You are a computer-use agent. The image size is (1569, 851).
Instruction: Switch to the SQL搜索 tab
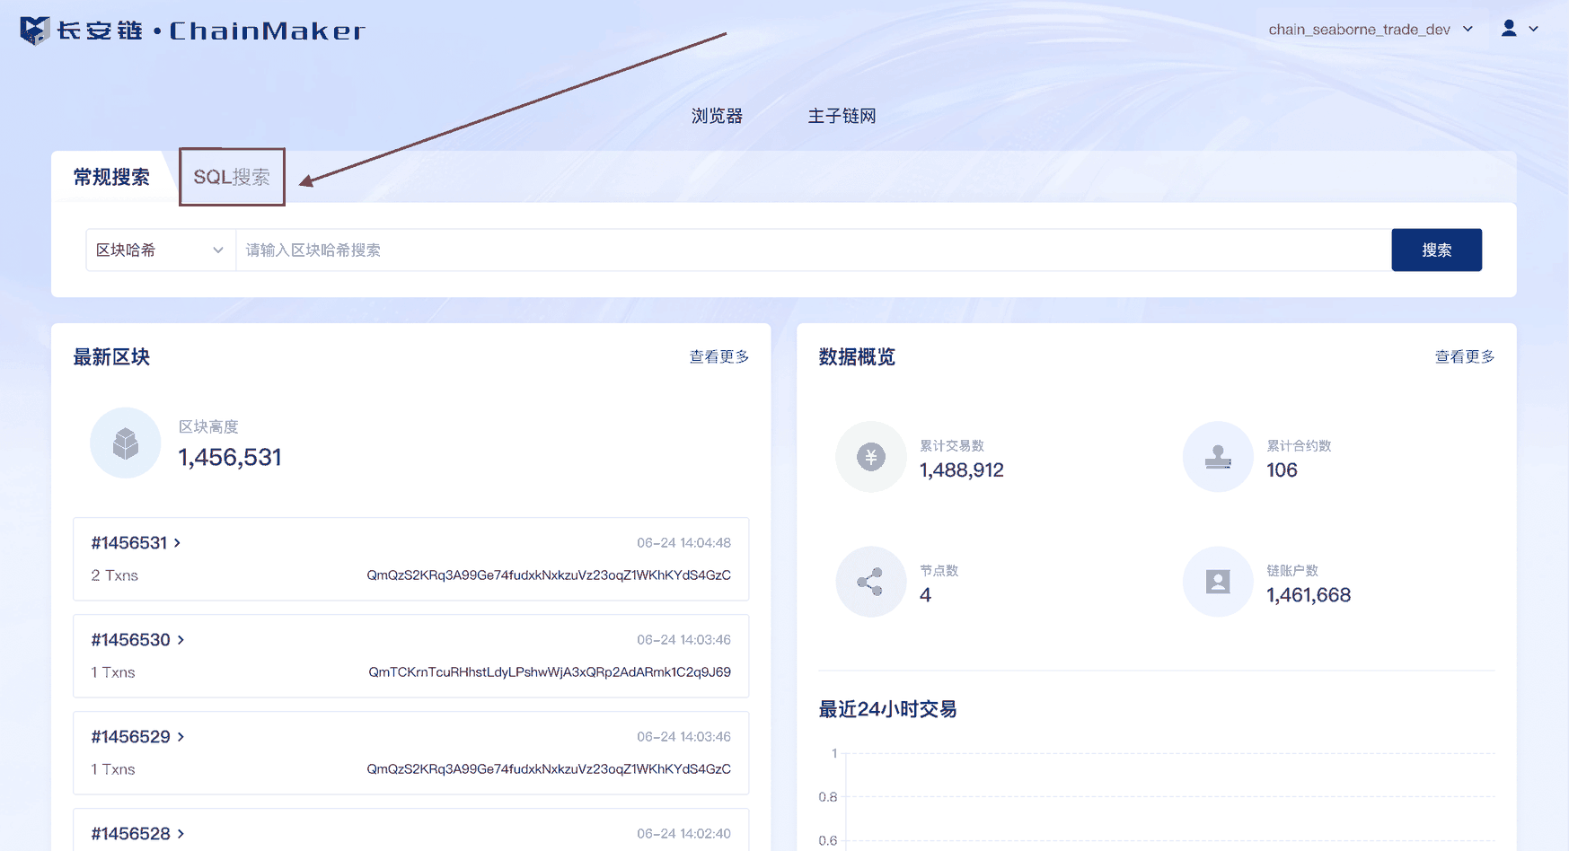[x=232, y=177]
